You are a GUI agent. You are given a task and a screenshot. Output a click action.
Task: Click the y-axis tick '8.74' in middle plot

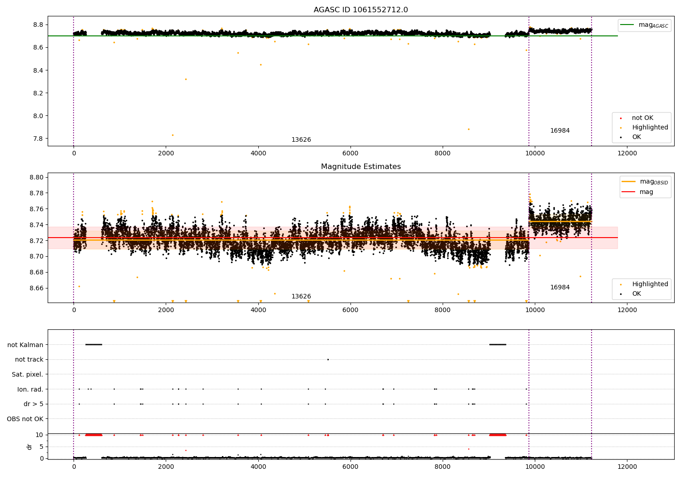[36, 225]
